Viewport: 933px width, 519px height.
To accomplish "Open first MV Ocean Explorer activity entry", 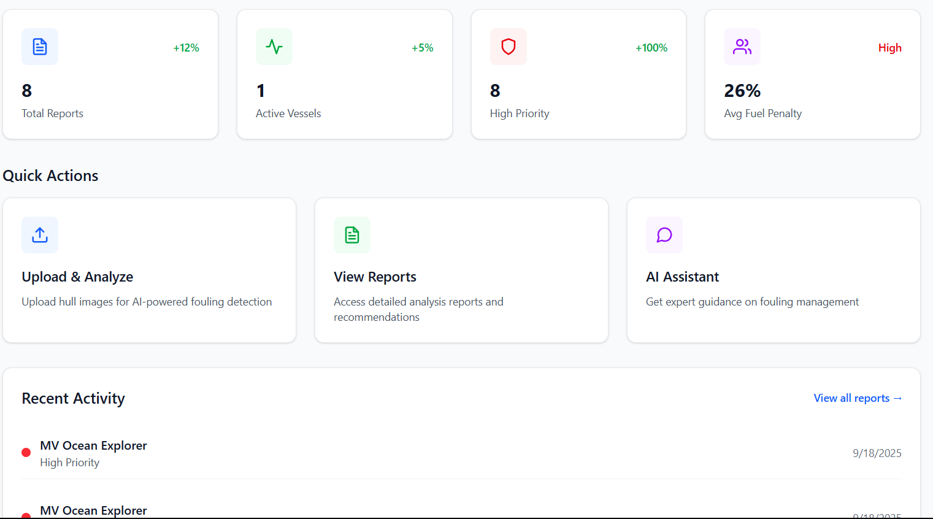I will tap(461, 453).
